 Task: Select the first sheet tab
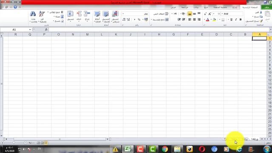pos(255,139)
